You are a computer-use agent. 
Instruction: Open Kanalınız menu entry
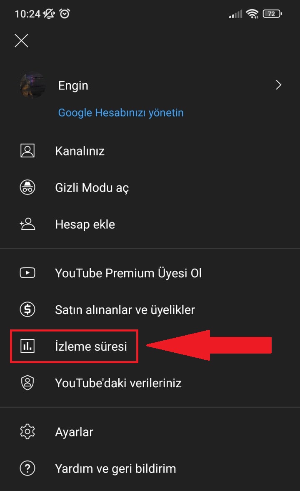click(x=80, y=151)
